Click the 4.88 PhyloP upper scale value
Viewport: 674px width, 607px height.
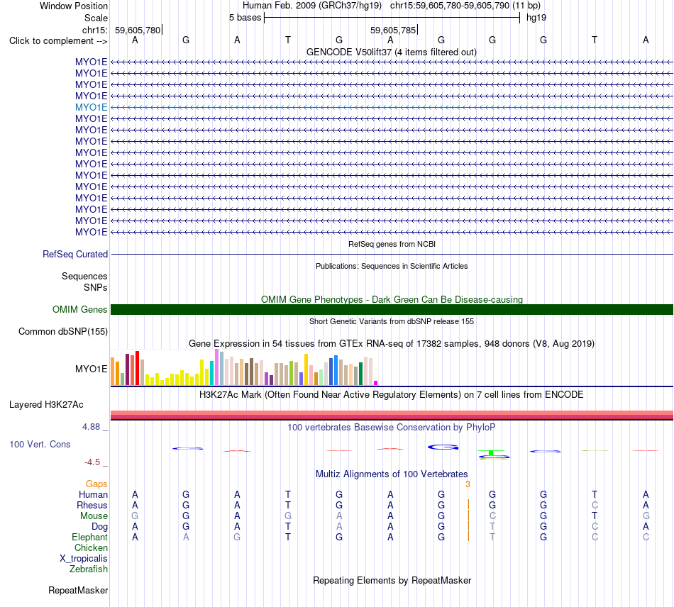coord(91,427)
